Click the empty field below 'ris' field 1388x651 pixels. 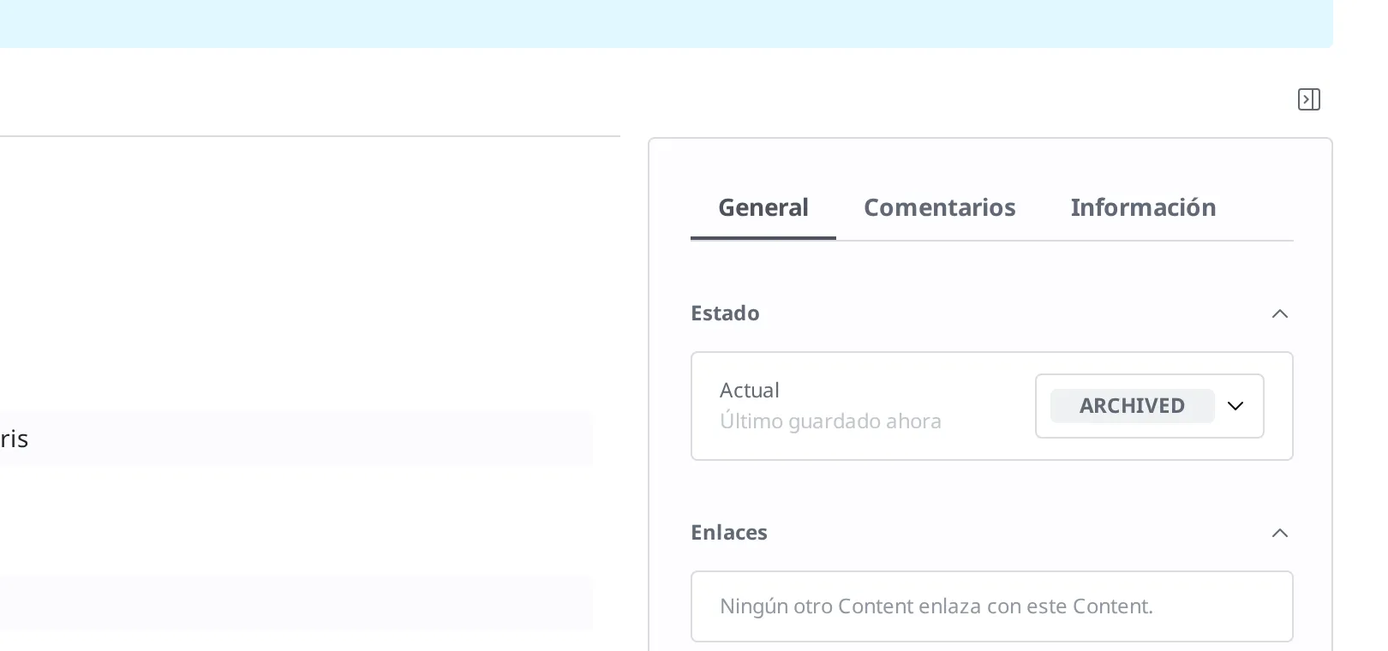click(296, 603)
